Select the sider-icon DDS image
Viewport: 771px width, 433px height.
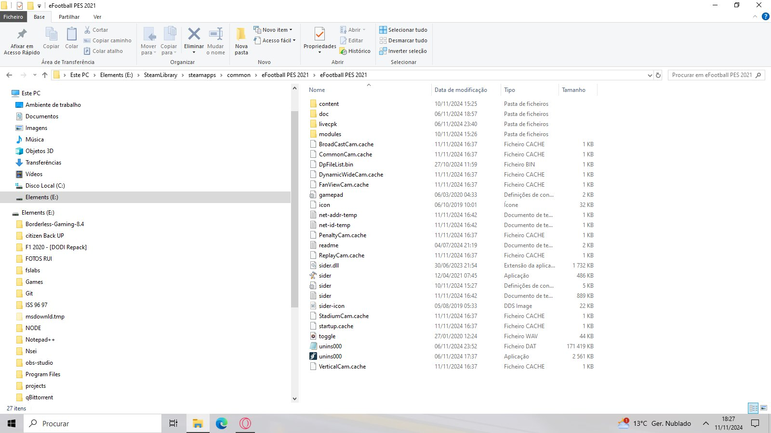(332, 306)
